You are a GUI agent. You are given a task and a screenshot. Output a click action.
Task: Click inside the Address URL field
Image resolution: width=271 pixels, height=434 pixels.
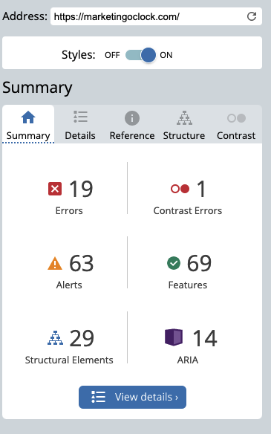pos(148,16)
